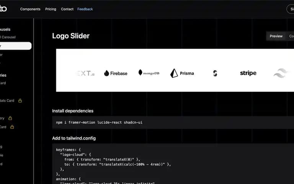Screen dimensions: 294x184
Task: Click the Tailwind CSS wave logo
Action: pos(281,73)
